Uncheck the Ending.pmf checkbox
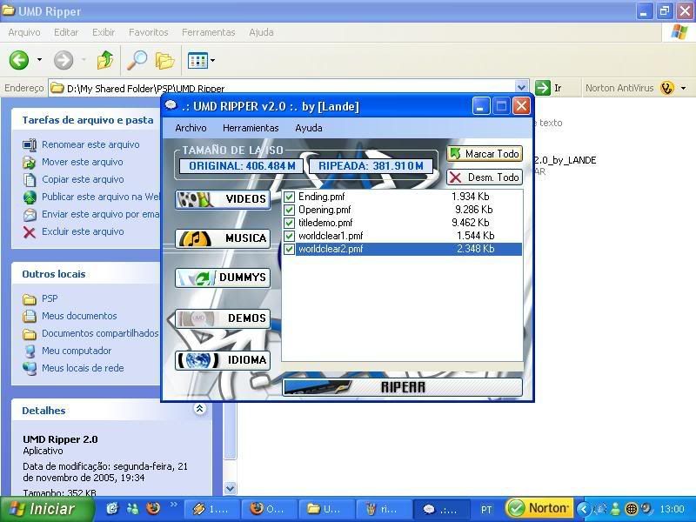The image size is (696, 522). (289, 197)
